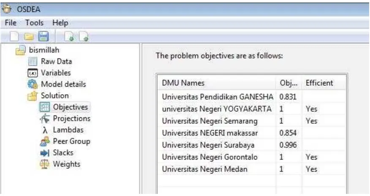Click objective value 1 for Semarang
Screen dimensions: 370x196
[x=281, y=121]
